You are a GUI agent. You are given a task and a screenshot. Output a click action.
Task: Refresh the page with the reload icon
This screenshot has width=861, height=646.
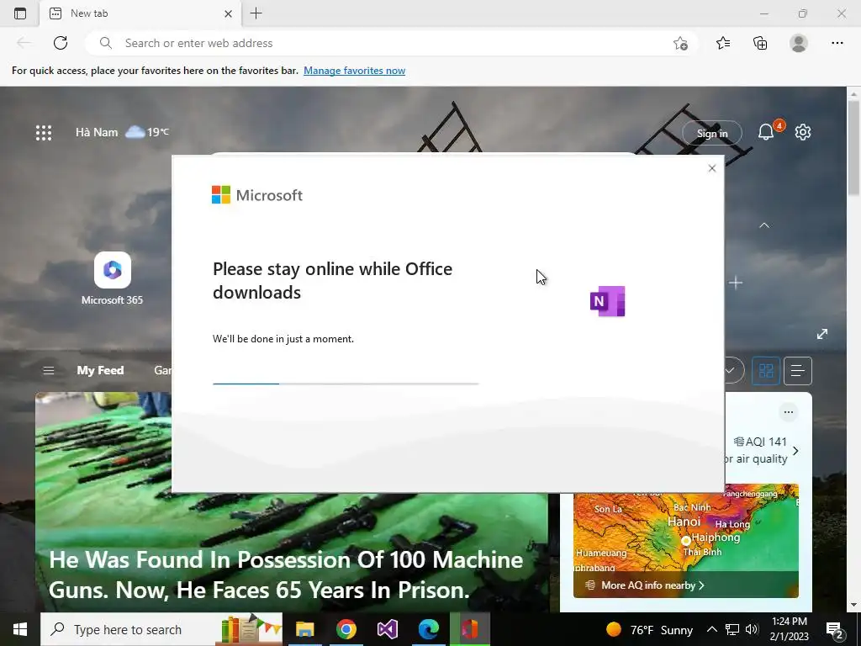click(x=61, y=43)
